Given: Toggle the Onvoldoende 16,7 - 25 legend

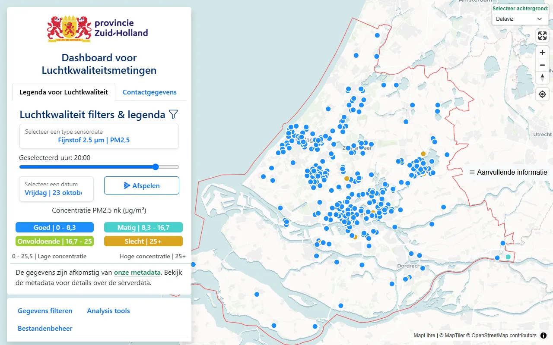Looking at the screenshot, I should (x=55, y=241).
